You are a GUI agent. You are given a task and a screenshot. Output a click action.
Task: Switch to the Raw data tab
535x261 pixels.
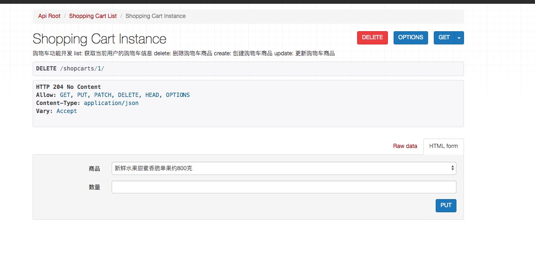(x=405, y=146)
